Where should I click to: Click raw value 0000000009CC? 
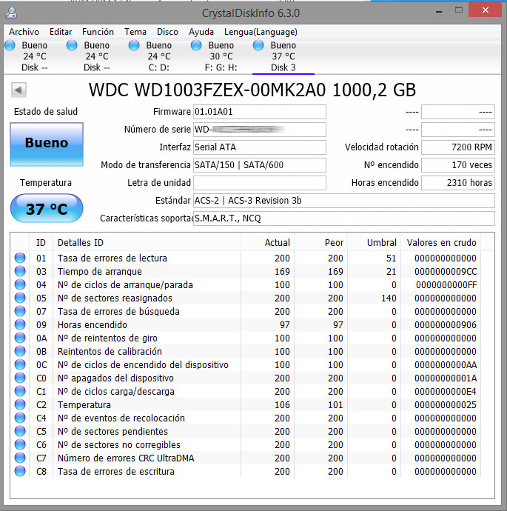[x=446, y=272]
